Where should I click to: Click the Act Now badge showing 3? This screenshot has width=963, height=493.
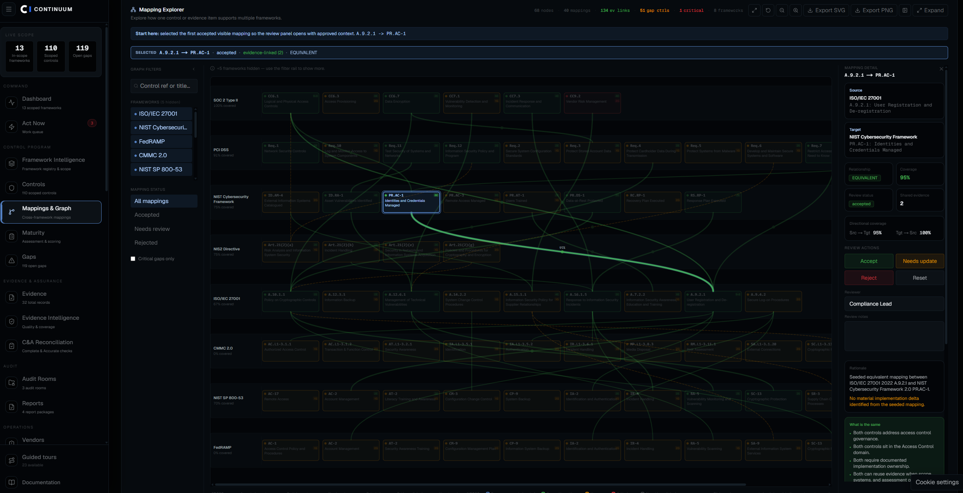point(92,123)
